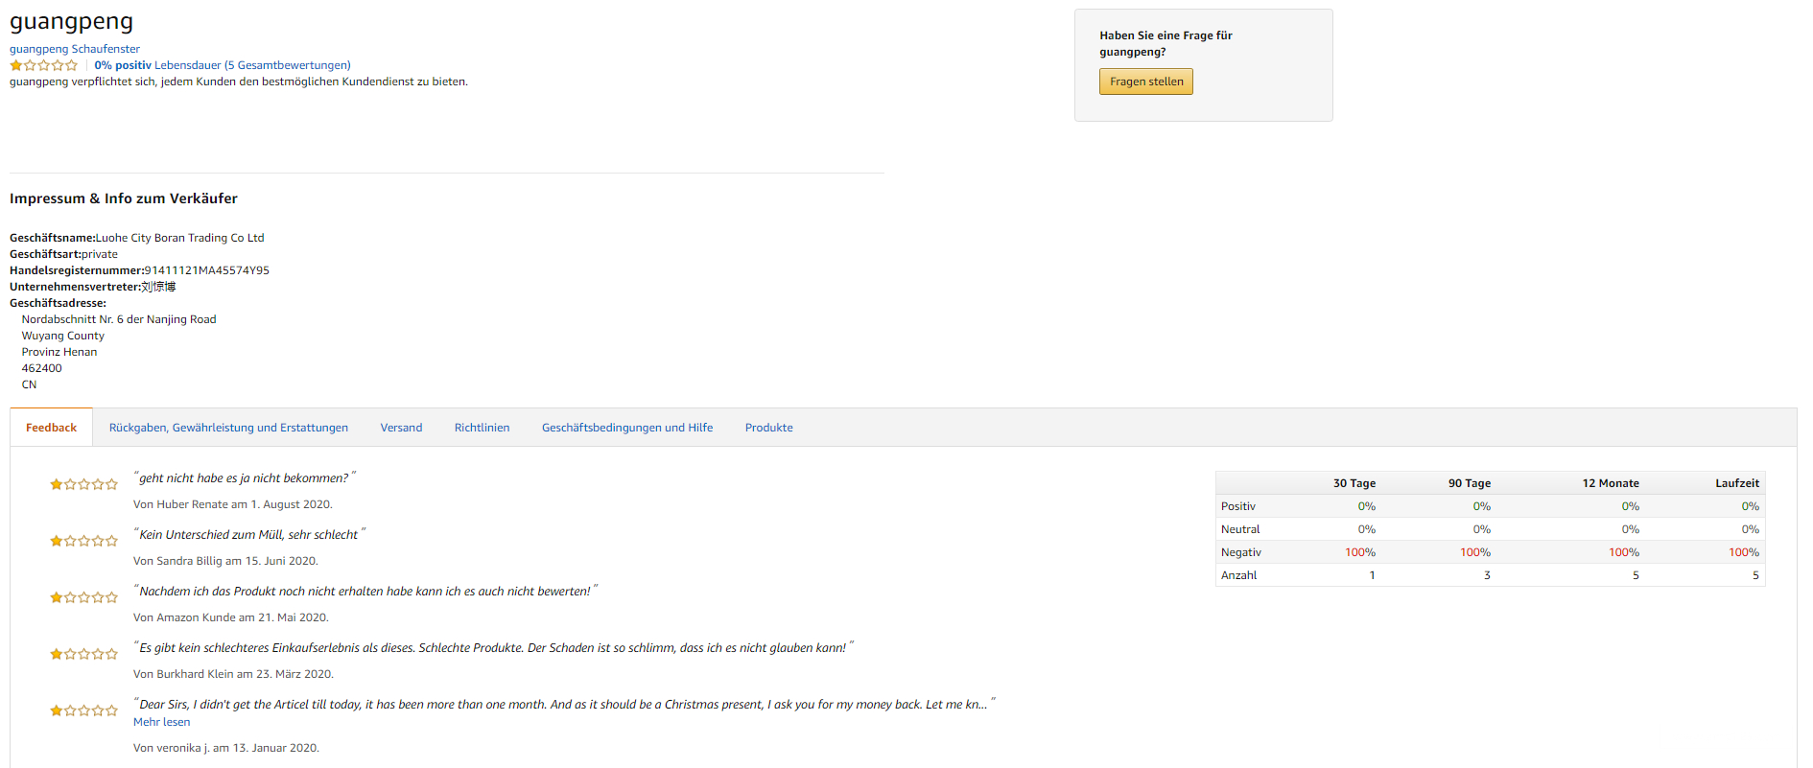The height and width of the screenshot is (768, 1813).
Task: Click the Negativ 100% value under Laufzeit
Action: click(x=1743, y=552)
